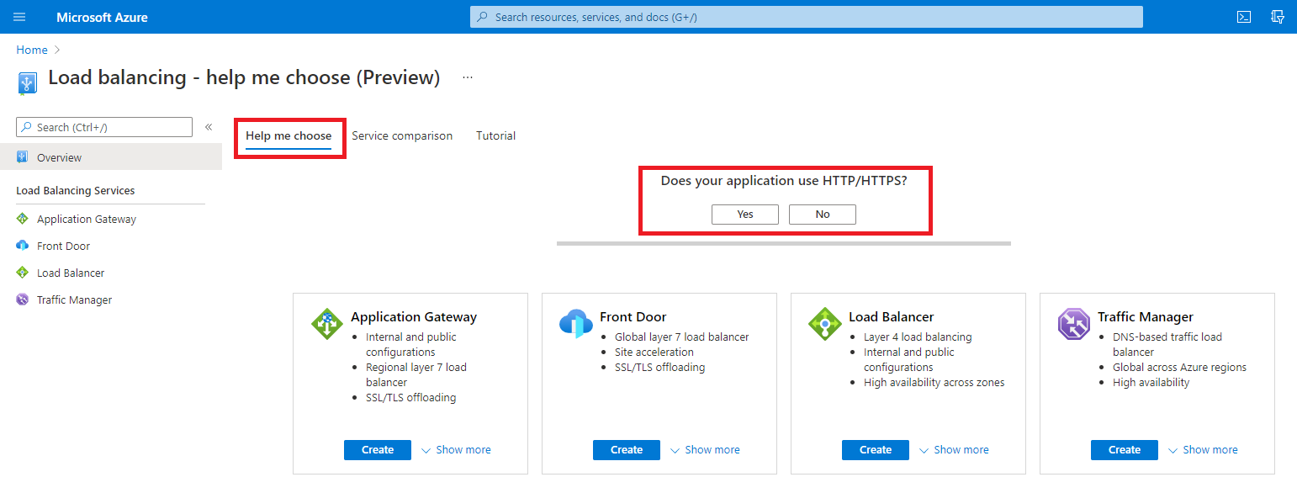Click the Traffic Manager card title

pos(1146,317)
